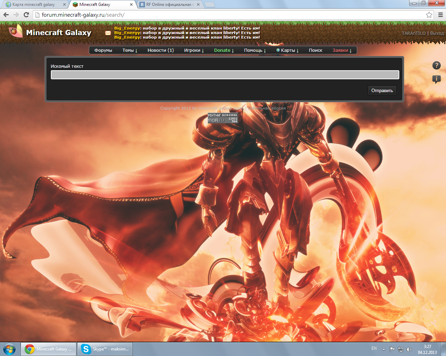The width and height of the screenshot is (446, 356).
Task: Expand the Игроки dropdown menu
Action: [x=194, y=50]
